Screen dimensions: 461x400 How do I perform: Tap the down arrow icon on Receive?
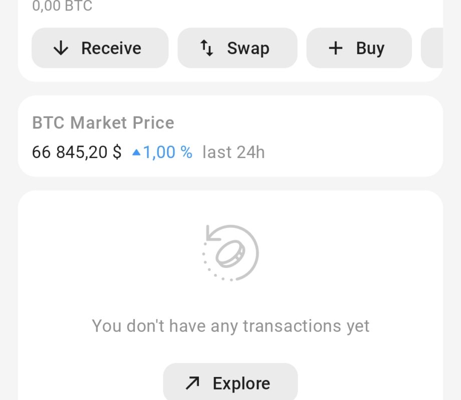[61, 48]
